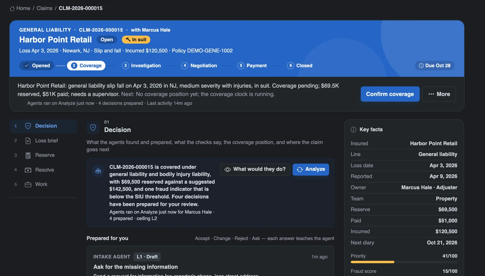Click the Priority progress bar
The height and width of the screenshot is (276, 485).
[x=404, y=262]
